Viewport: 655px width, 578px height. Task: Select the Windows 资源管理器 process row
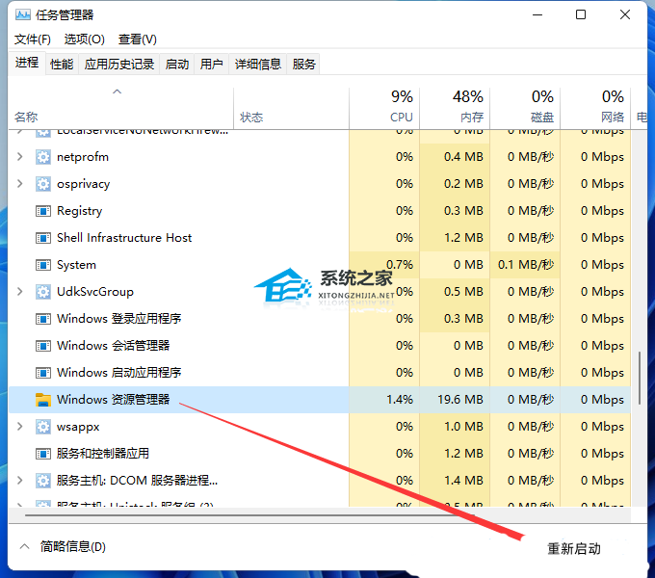tap(320, 400)
